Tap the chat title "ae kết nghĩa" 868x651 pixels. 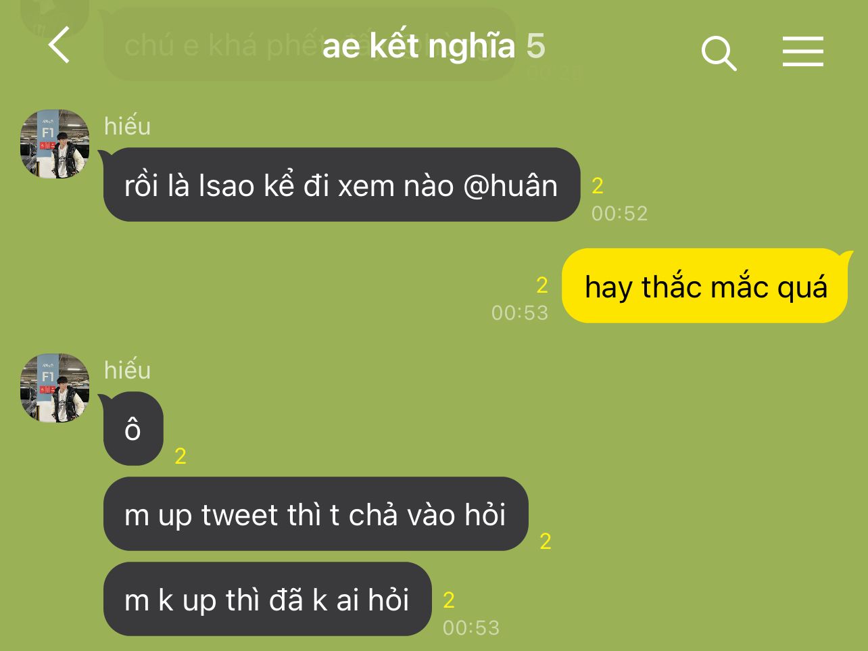point(418,46)
